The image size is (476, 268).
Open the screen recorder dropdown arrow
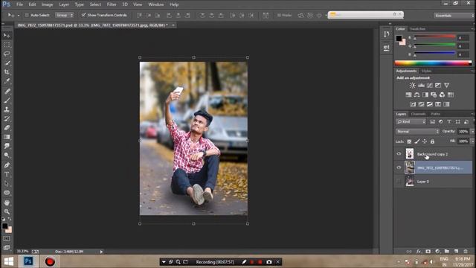(164, 262)
